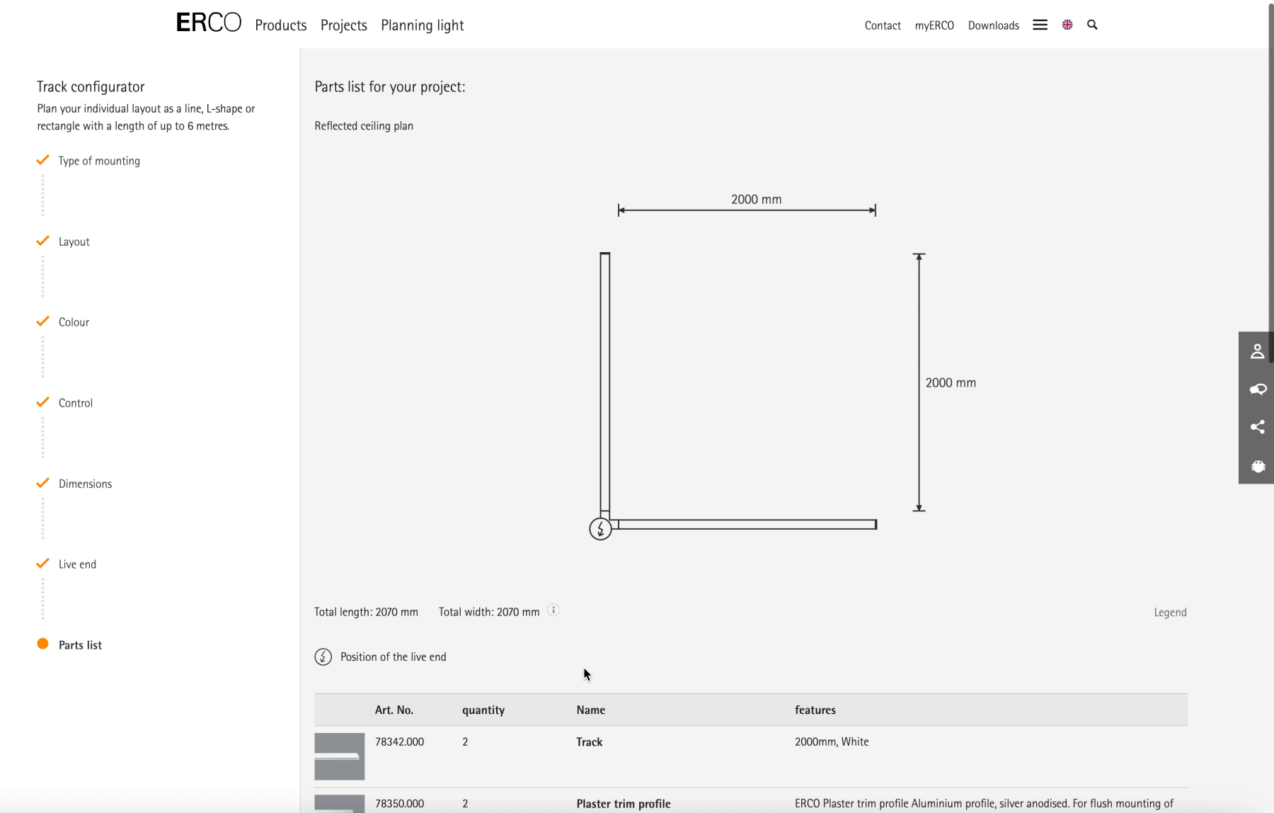Expand the Type of mounting step
Viewport: 1274px width, 813px height.
point(99,161)
